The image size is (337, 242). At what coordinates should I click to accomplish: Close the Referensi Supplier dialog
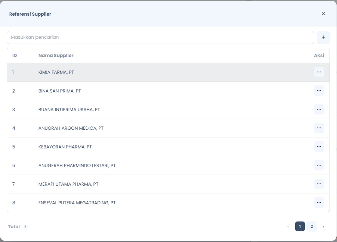coord(323,14)
